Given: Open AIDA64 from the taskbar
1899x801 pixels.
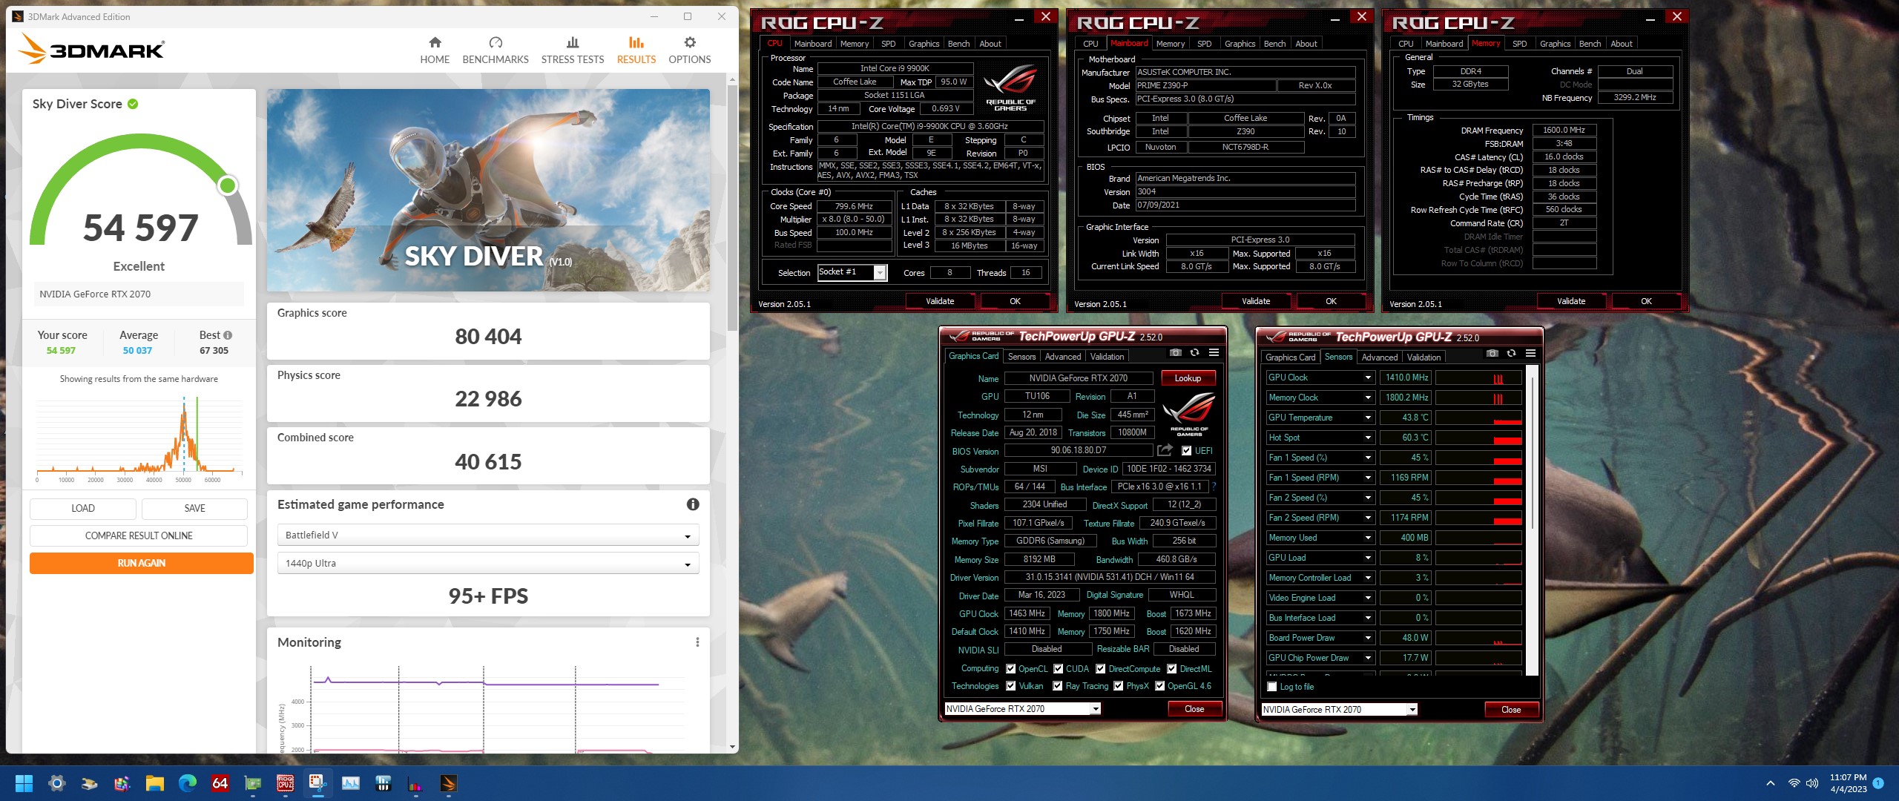Looking at the screenshot, I should click(x=220, y=783).
